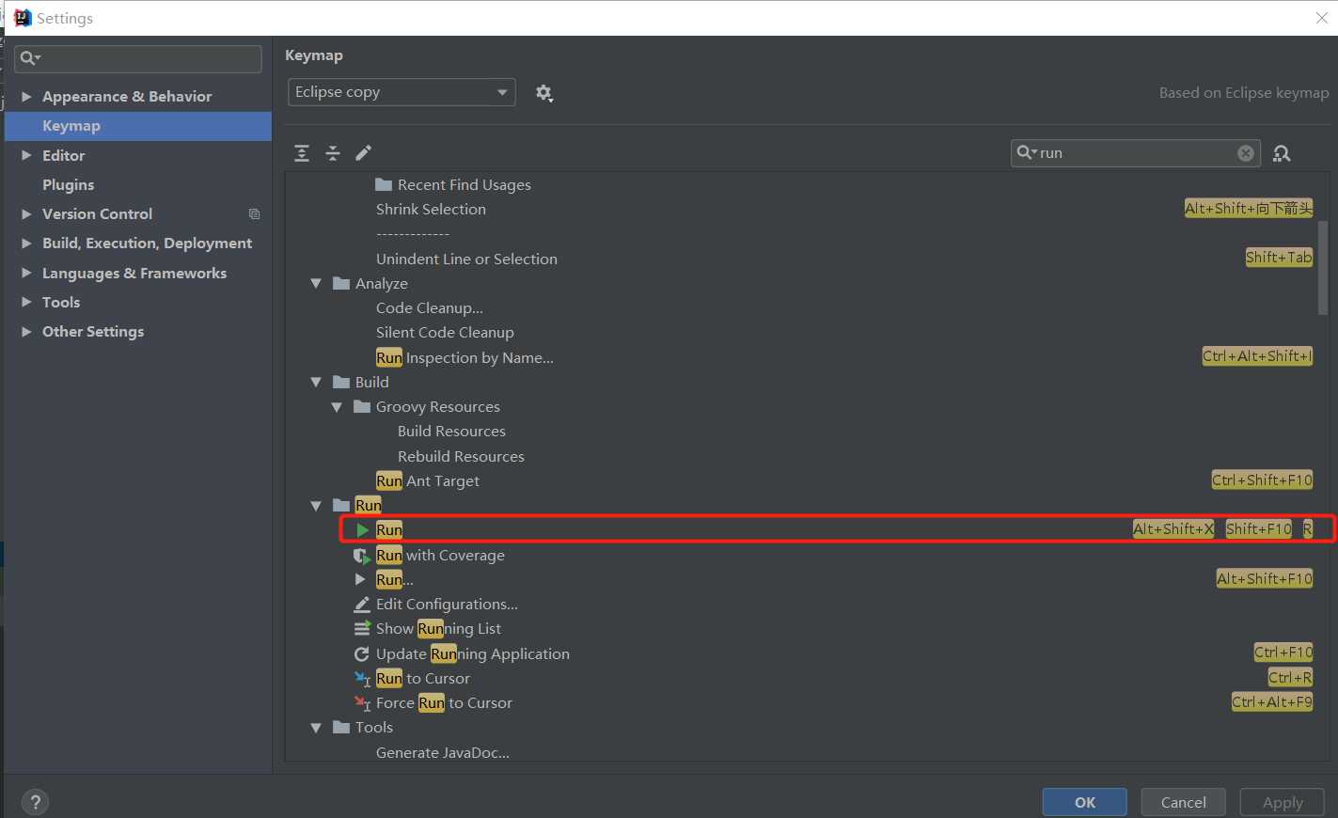This screenshot has width=1338, height=818.
Task: Select the Code Cleanup... action
Action: [x=430, y=307]
